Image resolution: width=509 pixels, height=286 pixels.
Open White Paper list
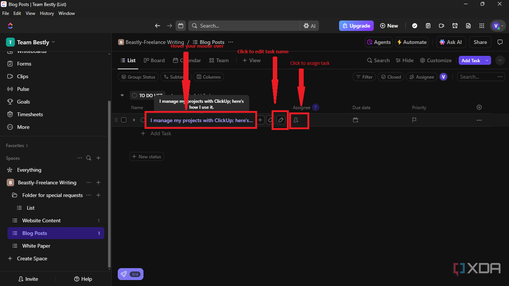point(56,246)
